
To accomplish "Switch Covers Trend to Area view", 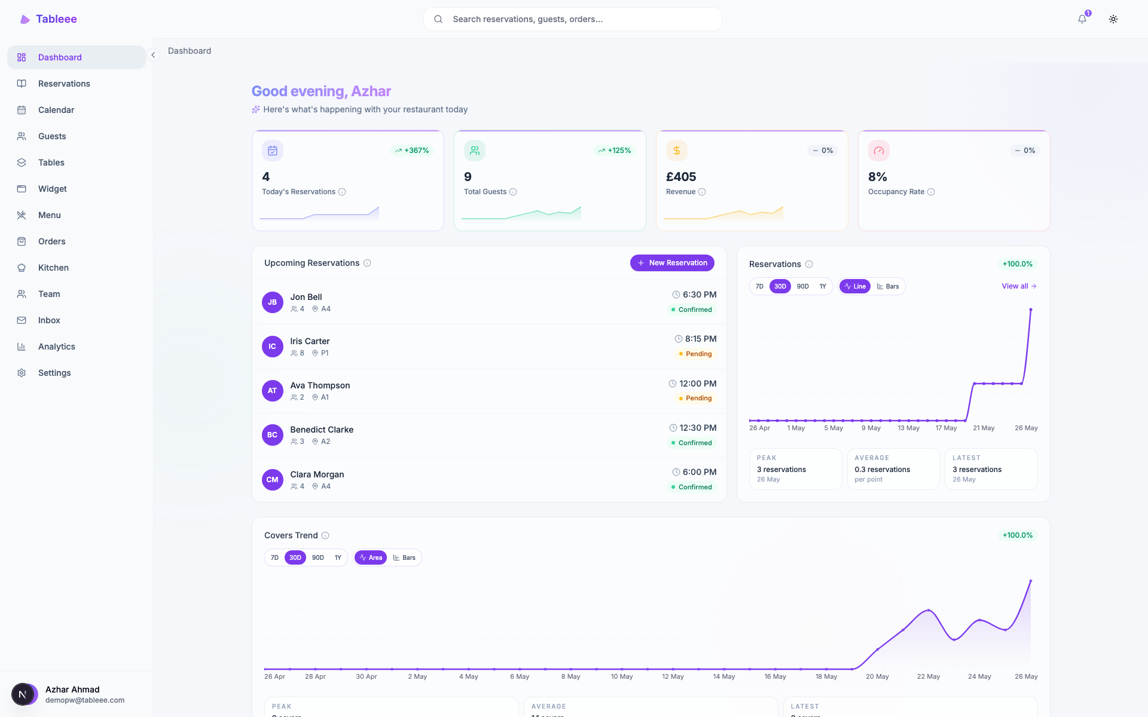I will 371,557.
